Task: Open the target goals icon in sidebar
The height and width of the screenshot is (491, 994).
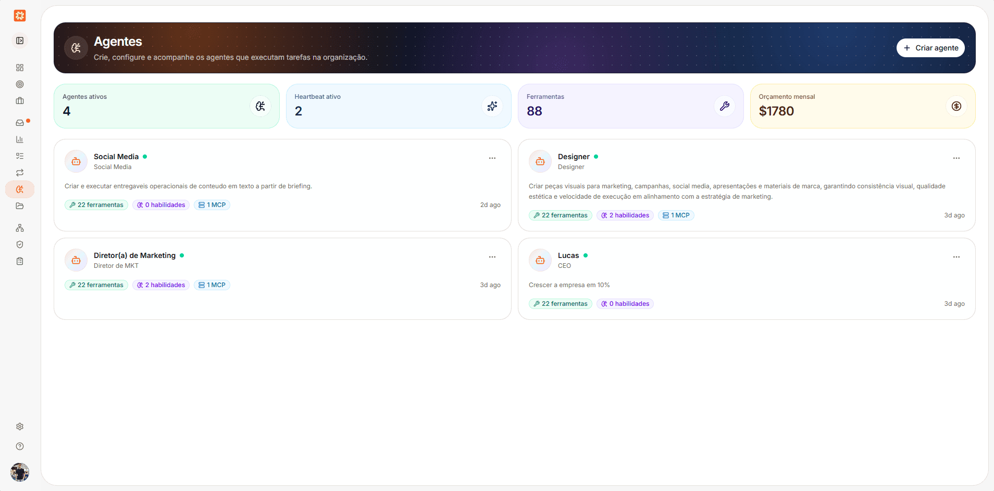Action: pos(20,84)
